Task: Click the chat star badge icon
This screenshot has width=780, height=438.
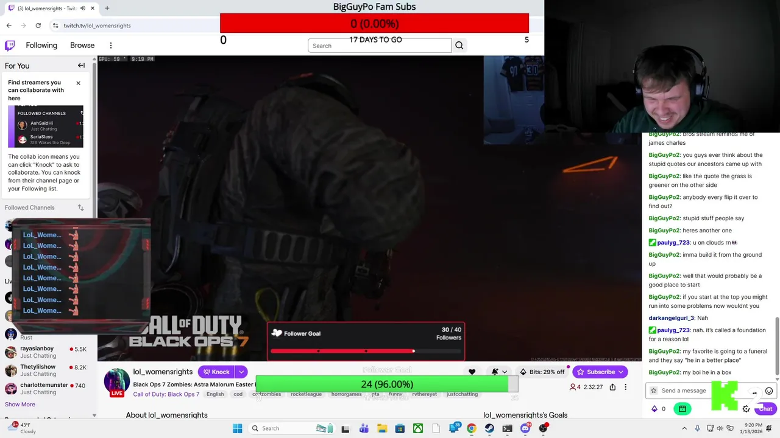Action: point(653,391)
